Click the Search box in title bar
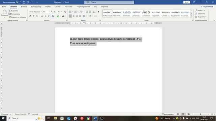Screen dimensions: 216x121 point(109,2)
